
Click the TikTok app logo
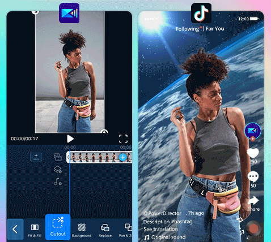pyautogui.click(x=201, y=13)
